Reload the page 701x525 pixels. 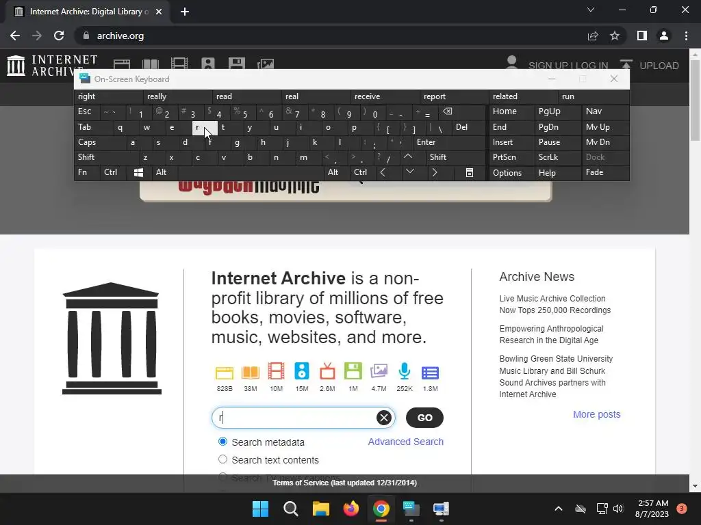59,36
